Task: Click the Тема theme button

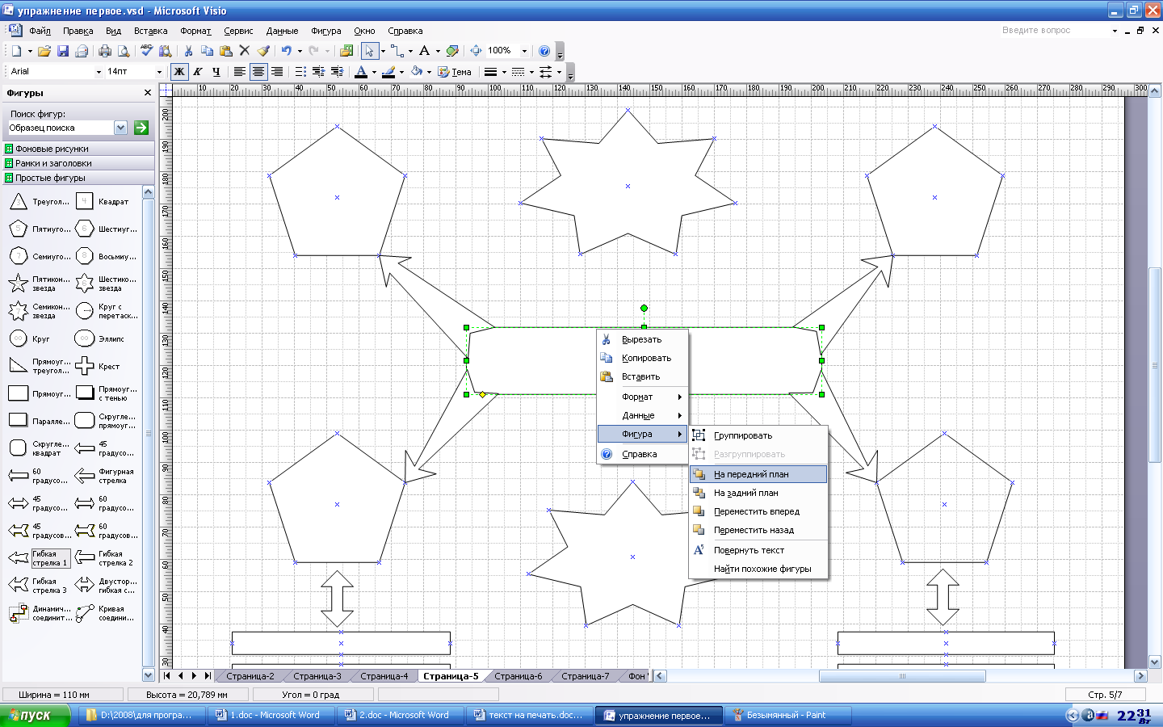Action: coord(454,72)
